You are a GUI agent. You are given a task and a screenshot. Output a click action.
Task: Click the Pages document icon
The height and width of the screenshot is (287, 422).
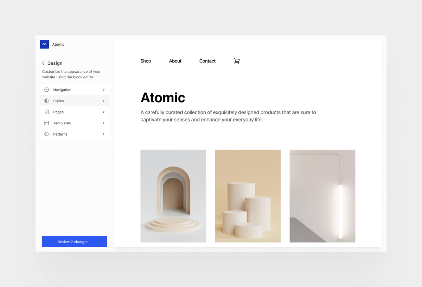[47, 112]
